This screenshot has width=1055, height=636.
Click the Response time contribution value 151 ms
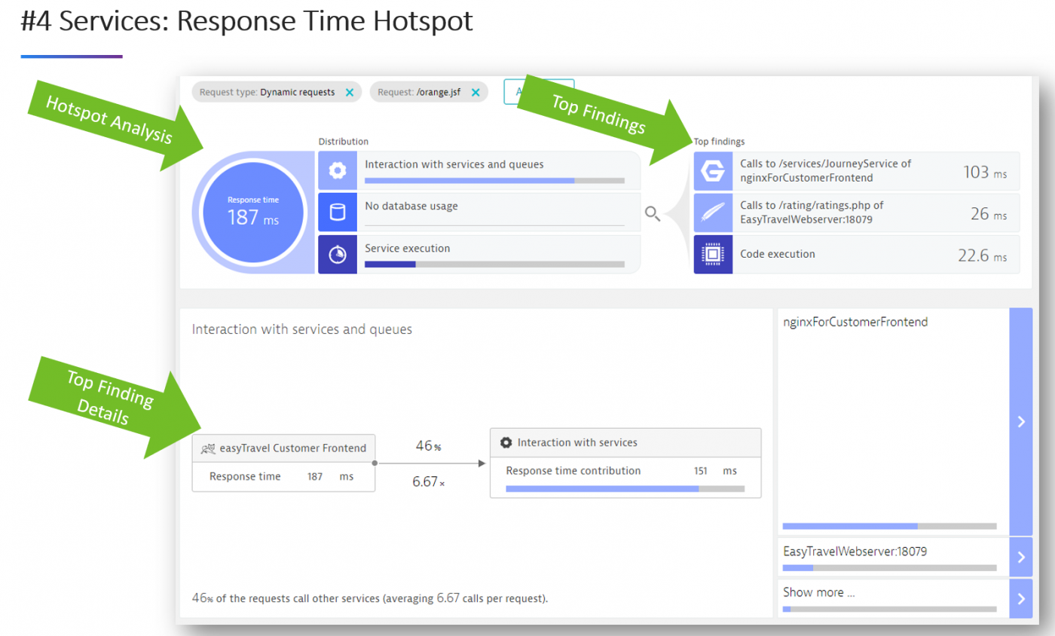click(x=701, y=470)
